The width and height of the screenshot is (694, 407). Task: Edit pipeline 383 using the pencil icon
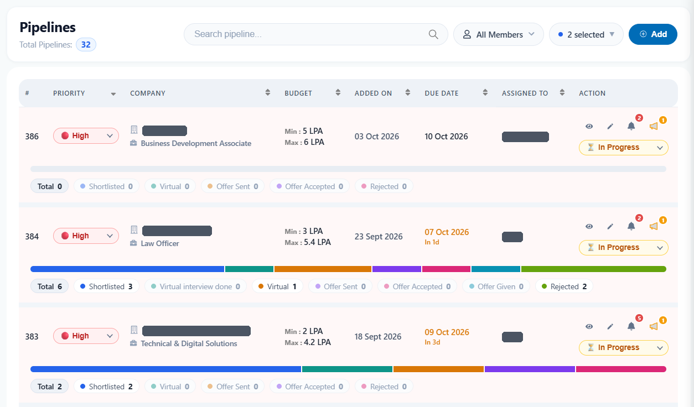pyautogui.click(x=610, y=326)
